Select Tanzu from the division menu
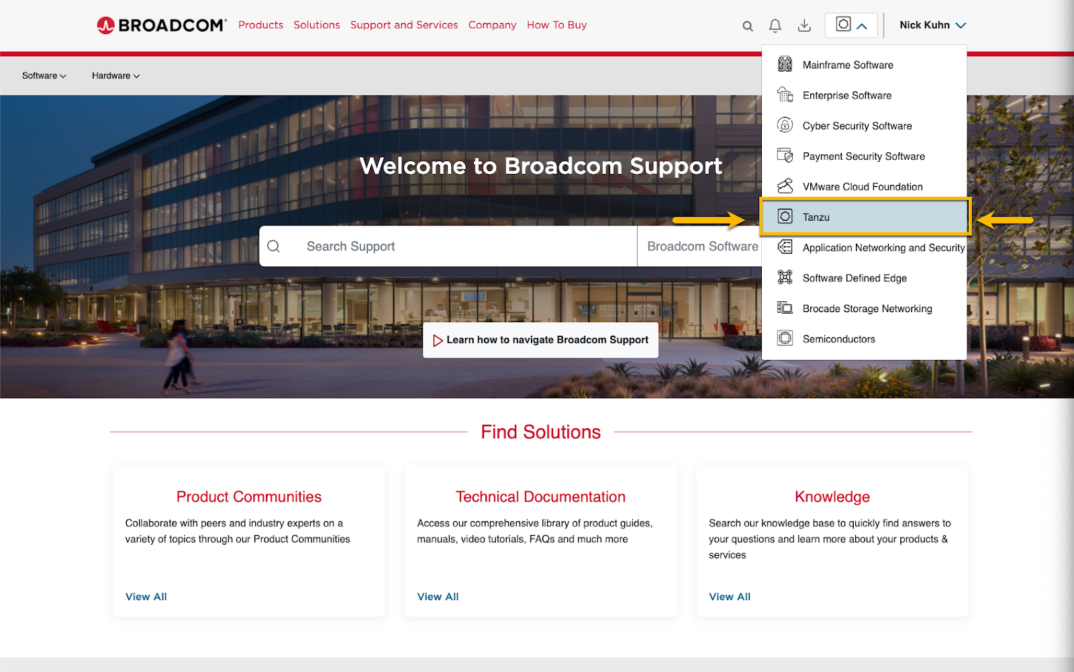The image size is (1074, 672). [865, 217]
